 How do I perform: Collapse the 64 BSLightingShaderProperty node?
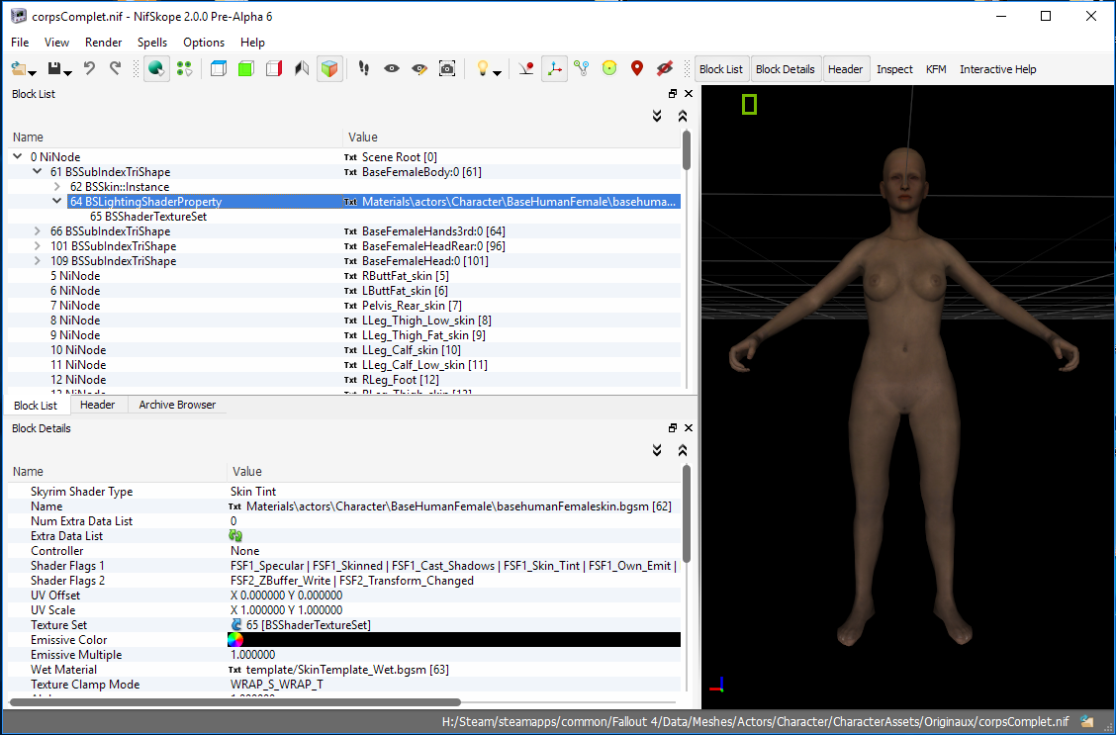point(57,202)
